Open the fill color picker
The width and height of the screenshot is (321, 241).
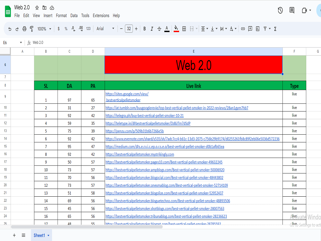tap(176, 29)
